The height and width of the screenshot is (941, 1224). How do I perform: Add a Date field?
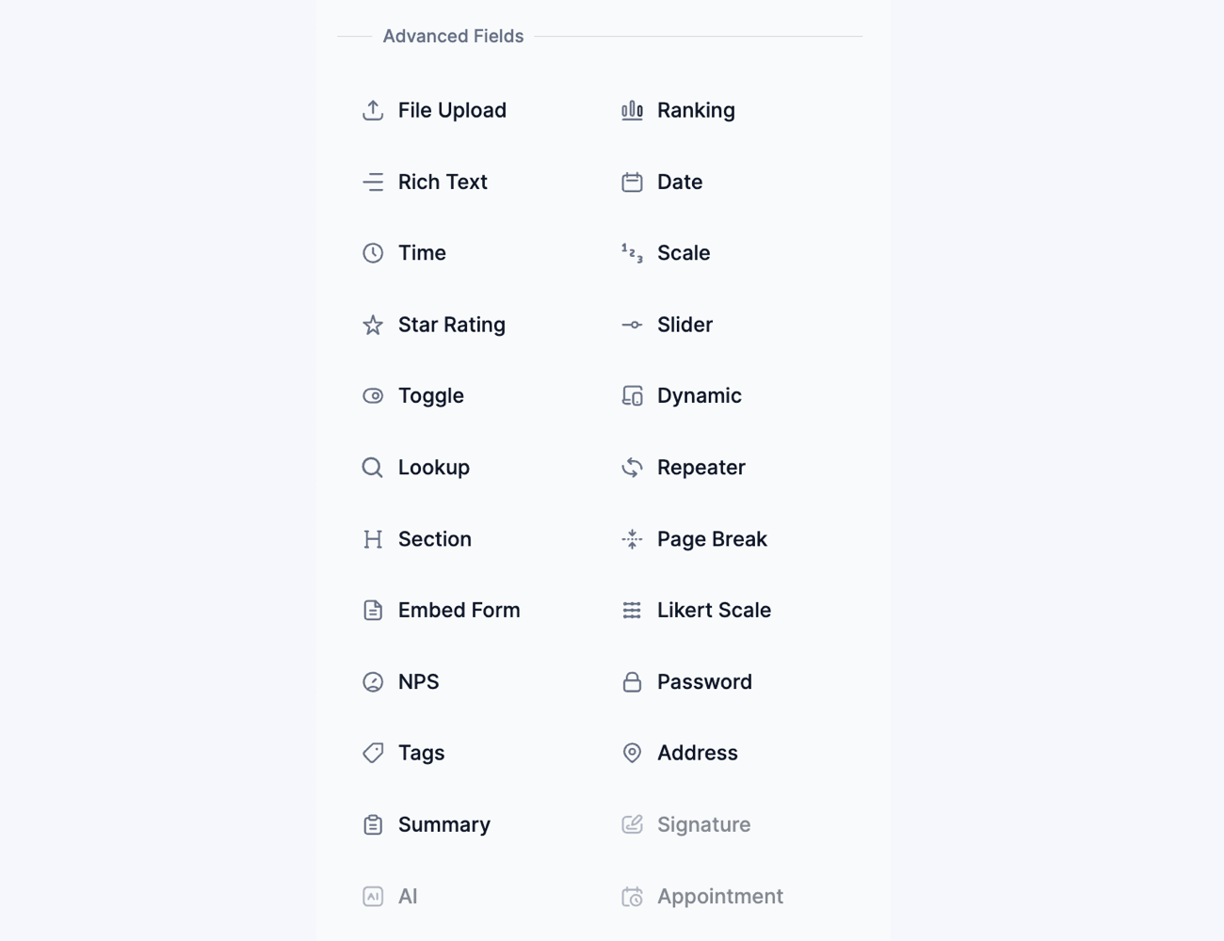point(679,182)
